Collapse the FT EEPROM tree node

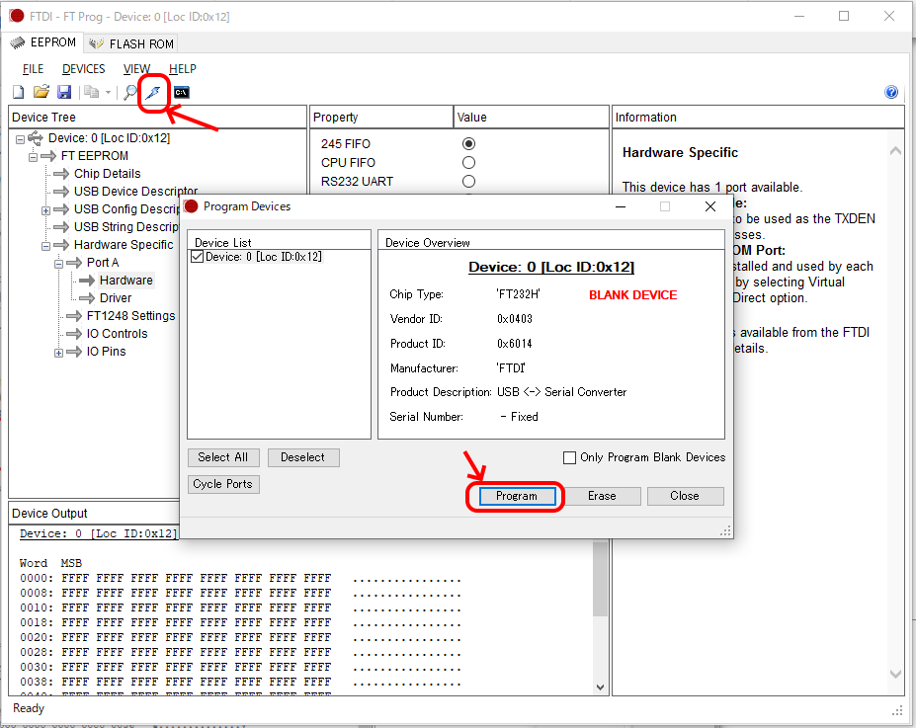(x=33, y=156)
